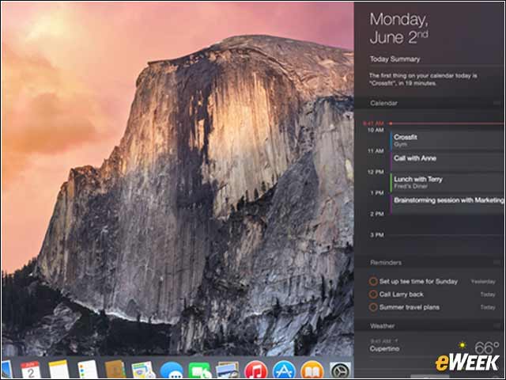Click the '2 PM' hour label
The height and width of the screenshot is (380, 506).
[377, 214]
